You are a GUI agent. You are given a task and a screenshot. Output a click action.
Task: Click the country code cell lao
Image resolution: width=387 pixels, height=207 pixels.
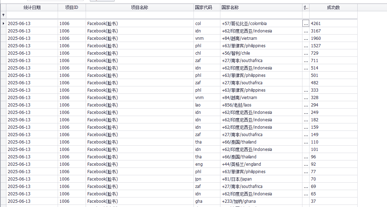click(x=207, y=105)
